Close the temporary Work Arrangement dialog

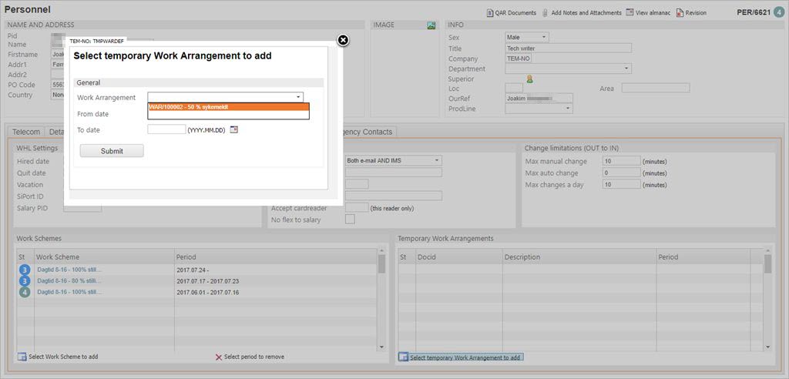coord(344,40)
